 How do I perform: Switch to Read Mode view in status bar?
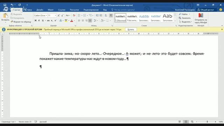[180, 122]
